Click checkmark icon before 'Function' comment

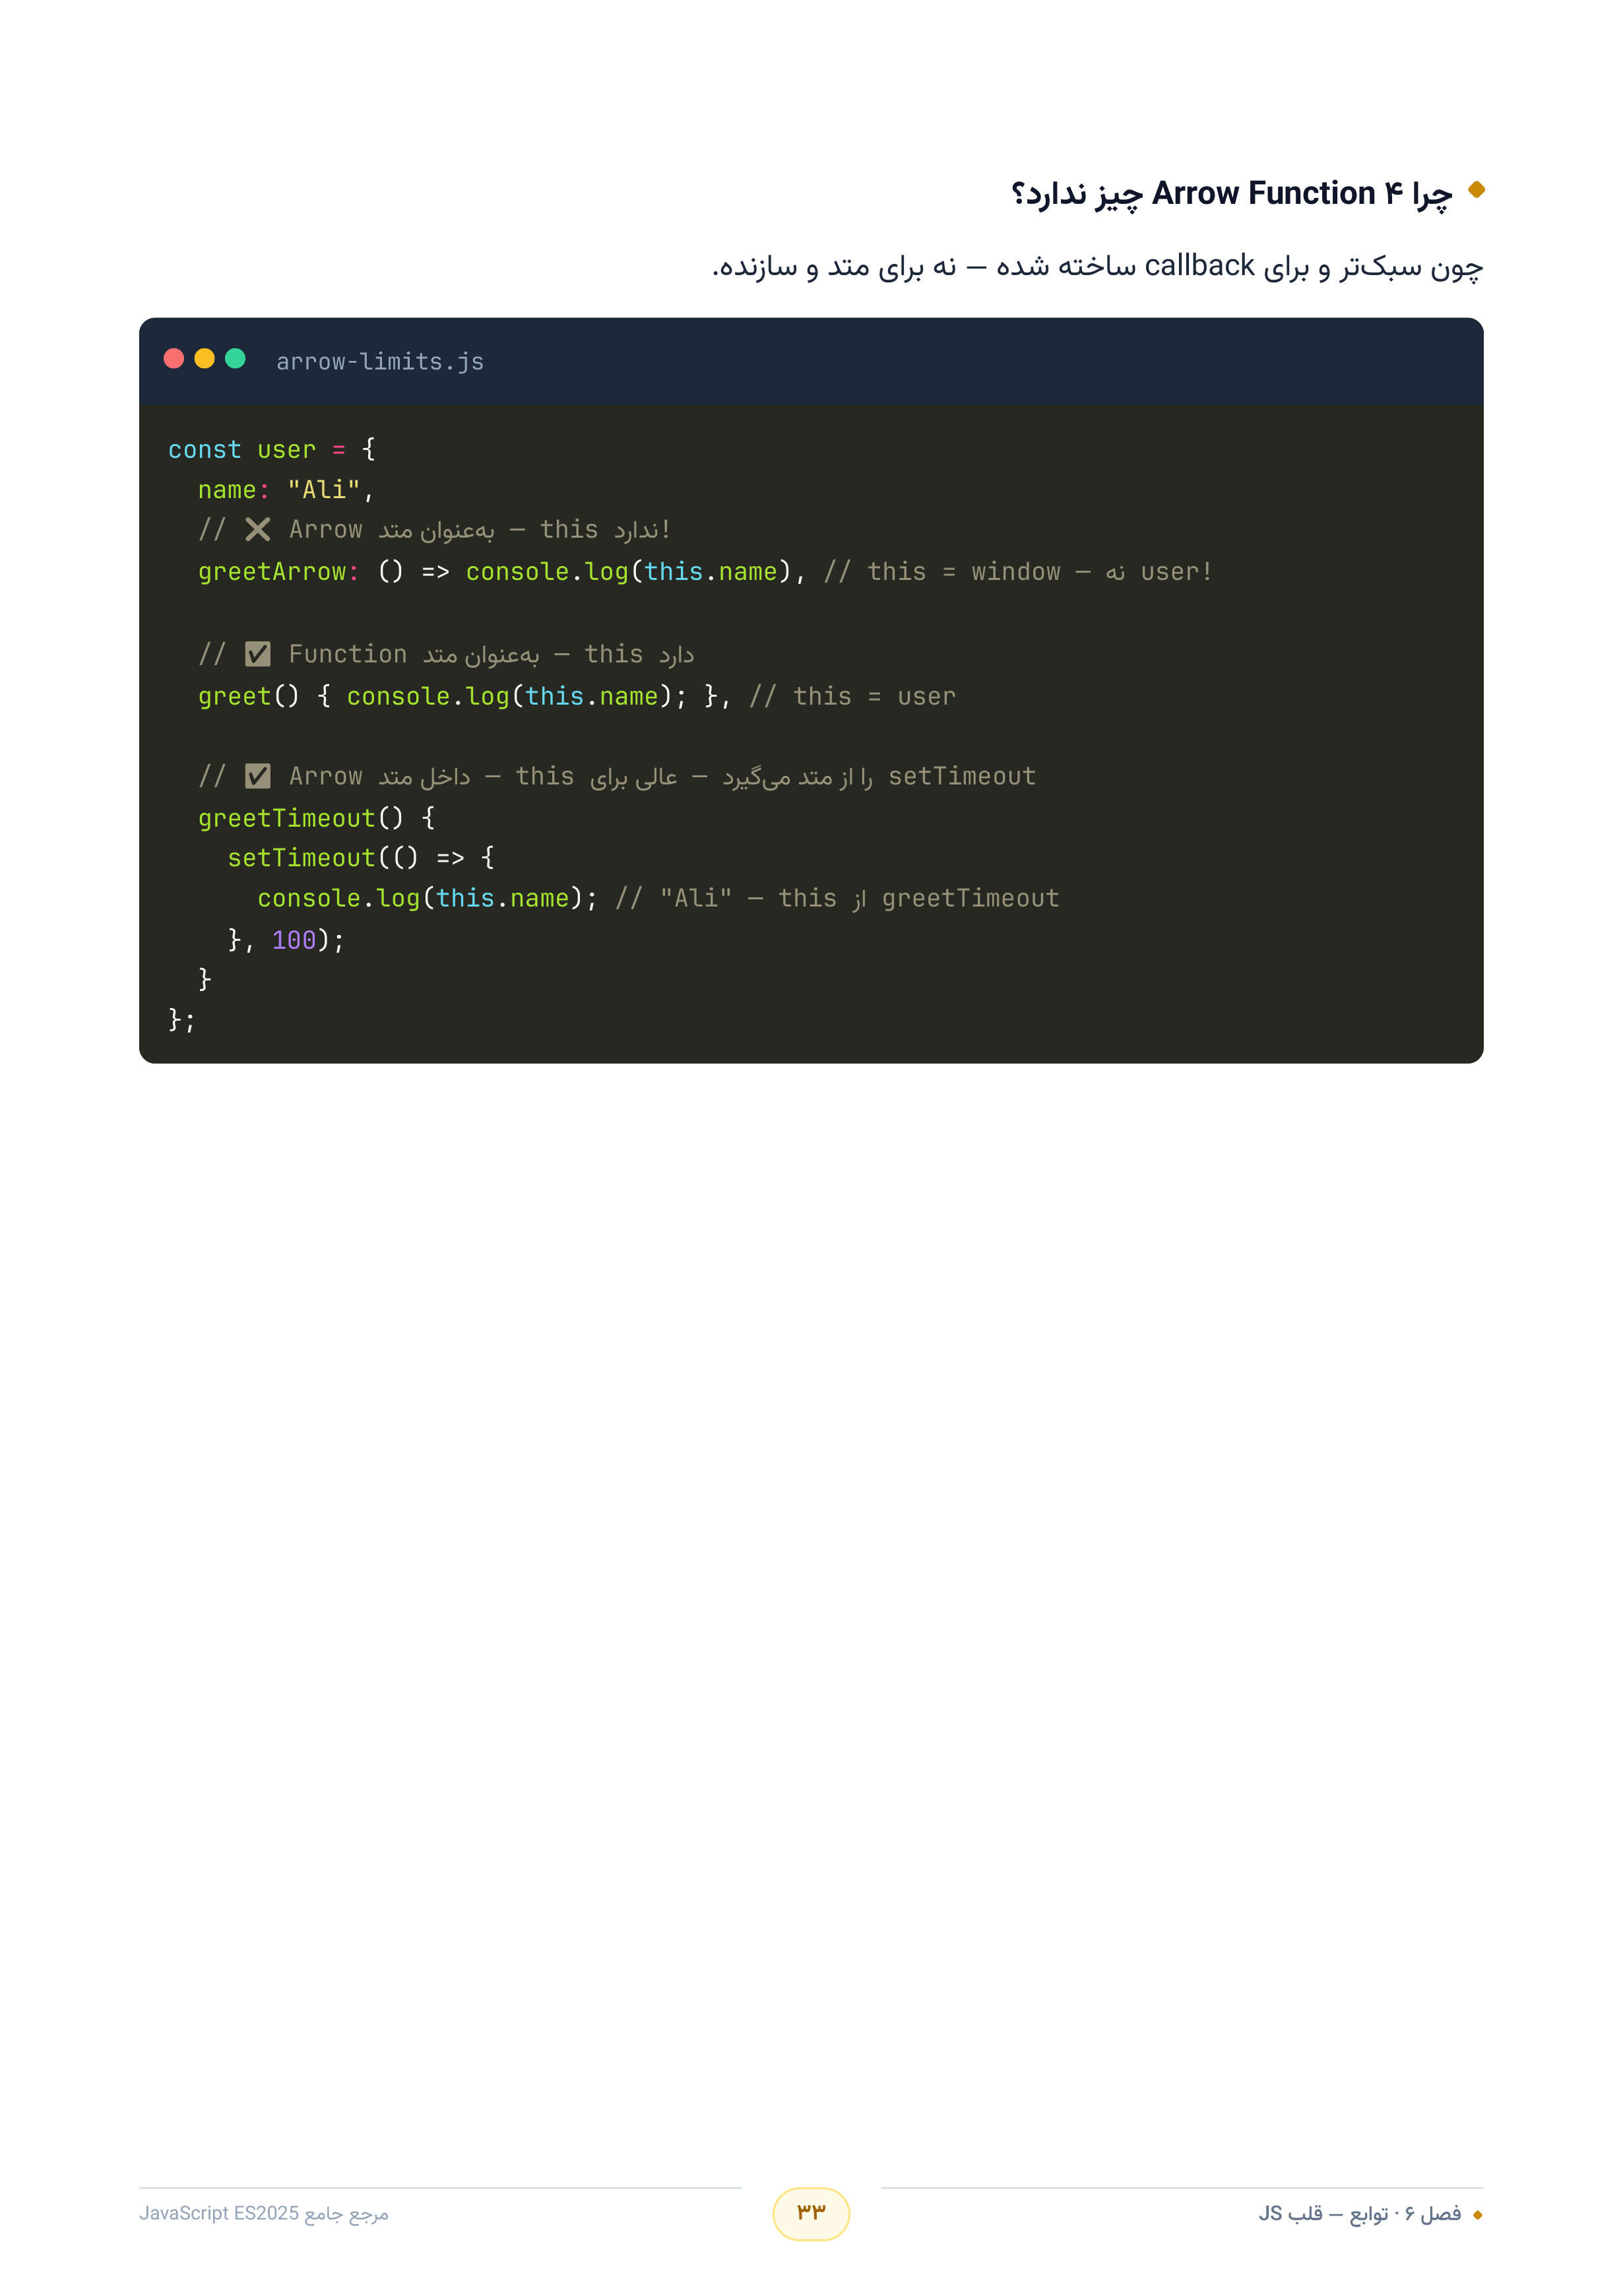click(258, 654)
